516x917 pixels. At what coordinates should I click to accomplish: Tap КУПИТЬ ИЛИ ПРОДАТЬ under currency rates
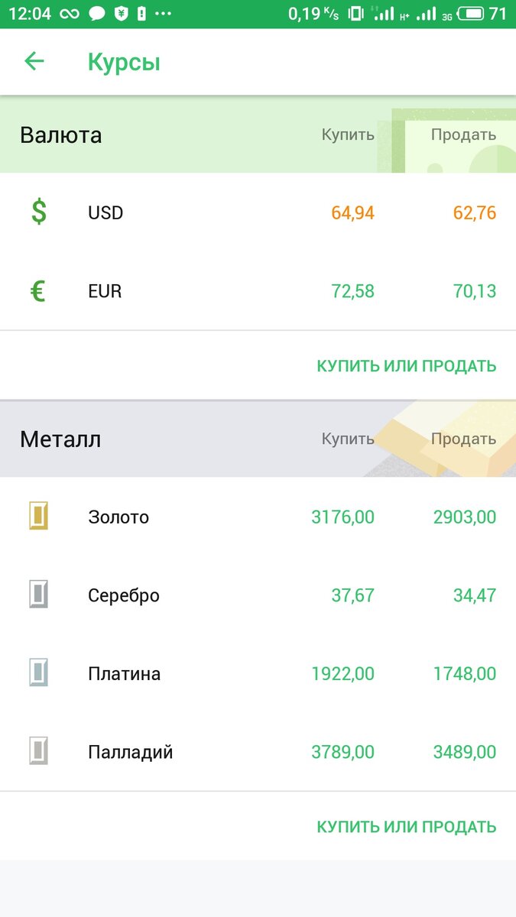(407, 365)
